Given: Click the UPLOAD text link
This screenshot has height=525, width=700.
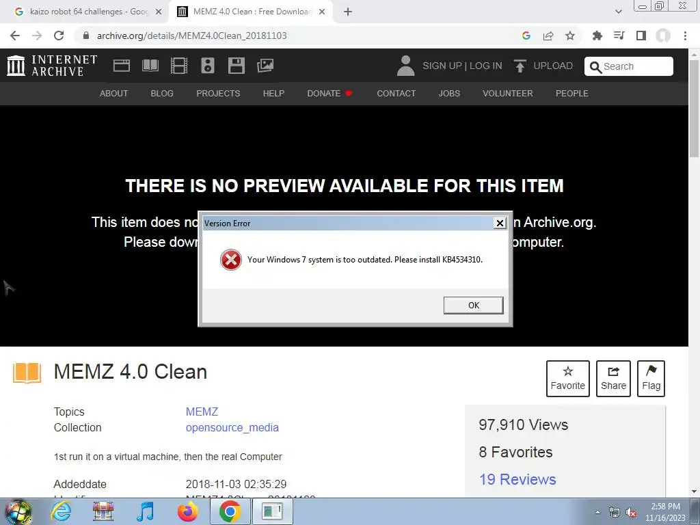Looking at the screenshot, I should pos(552,66).
